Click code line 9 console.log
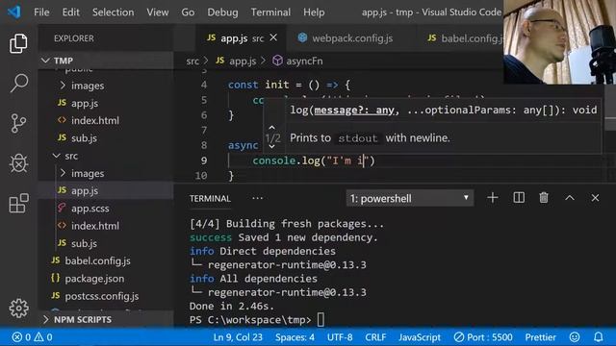616x346 pixels. (x=313, y=161)
